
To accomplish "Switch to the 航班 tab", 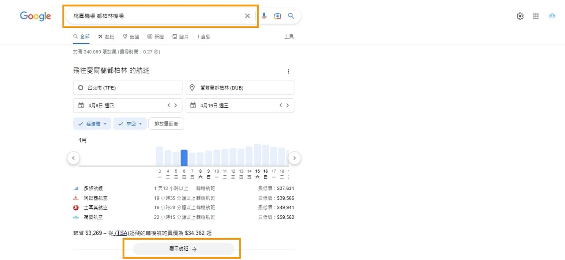I will point(106,37).
